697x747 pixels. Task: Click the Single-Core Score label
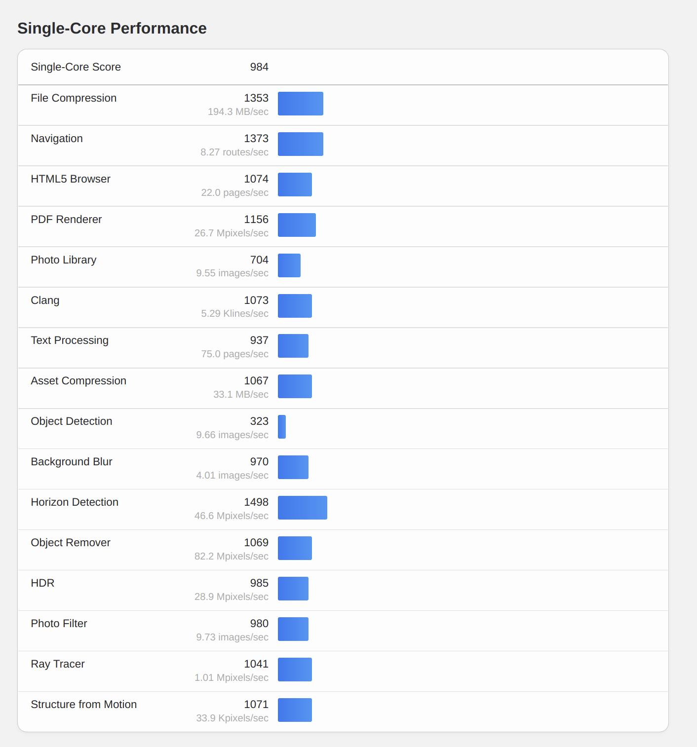point(76,67)
